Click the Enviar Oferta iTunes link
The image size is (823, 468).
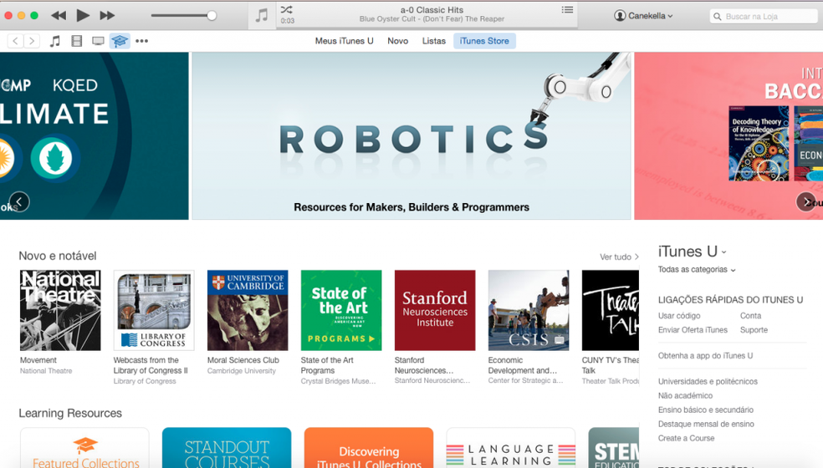click(693, 330)
